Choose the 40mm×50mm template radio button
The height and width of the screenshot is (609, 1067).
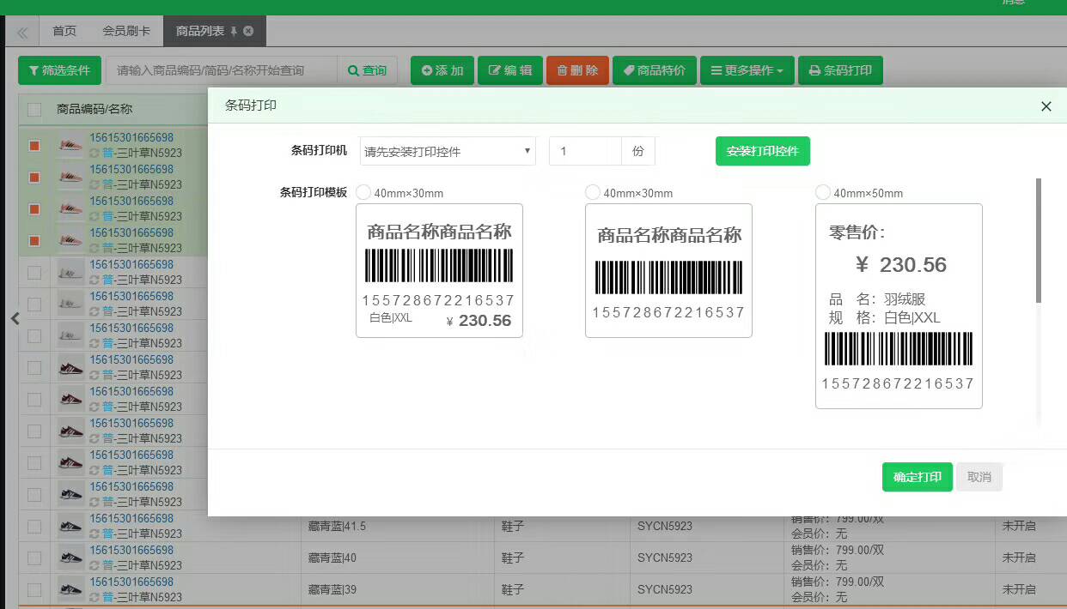point(823,192)
